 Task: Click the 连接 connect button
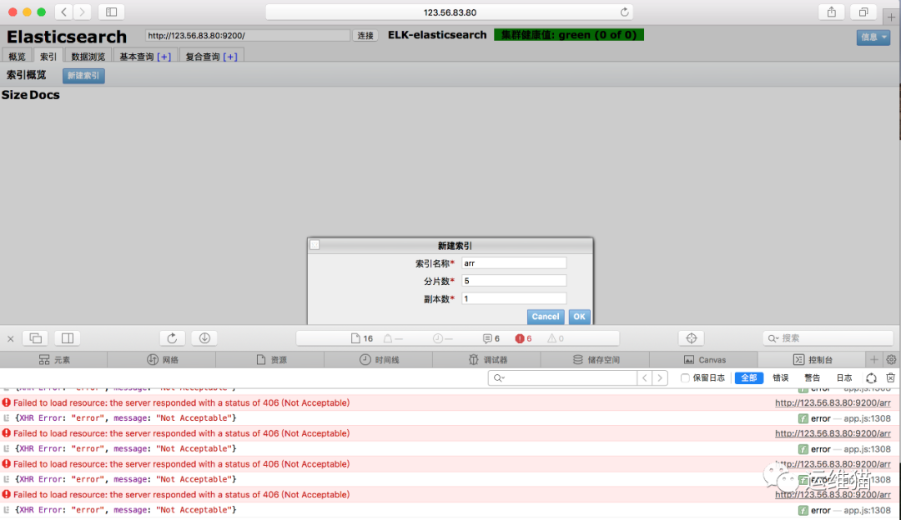[x=365, y=36]
